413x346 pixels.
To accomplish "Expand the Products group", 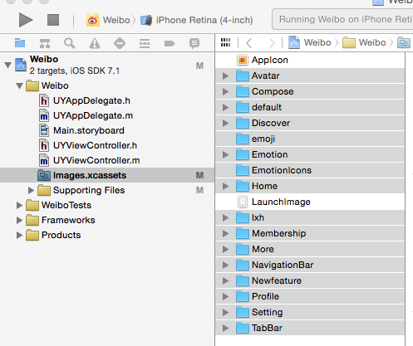I will tap(19, 235).
